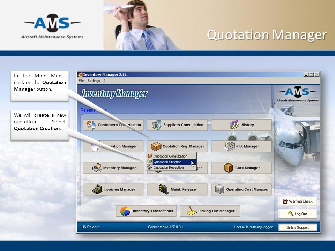Click the Log Out button label

301,214
